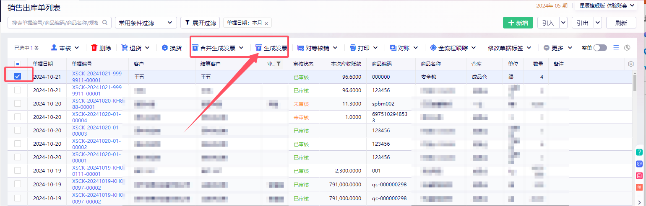This screenshot has width=646, height=206.
Task: Open the 修改单据标签 dropdown
Action: 509,48
